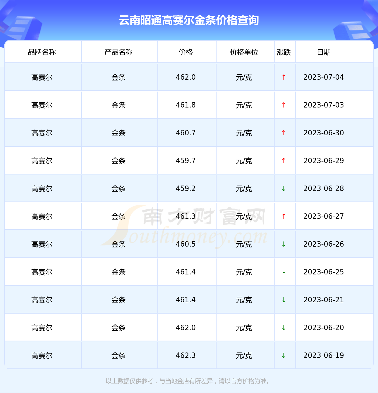Image resolution: width=378 pixels, height=393 pixels.
Task: Select the date 2023-06-30
Action: click(x=324, y=133)
